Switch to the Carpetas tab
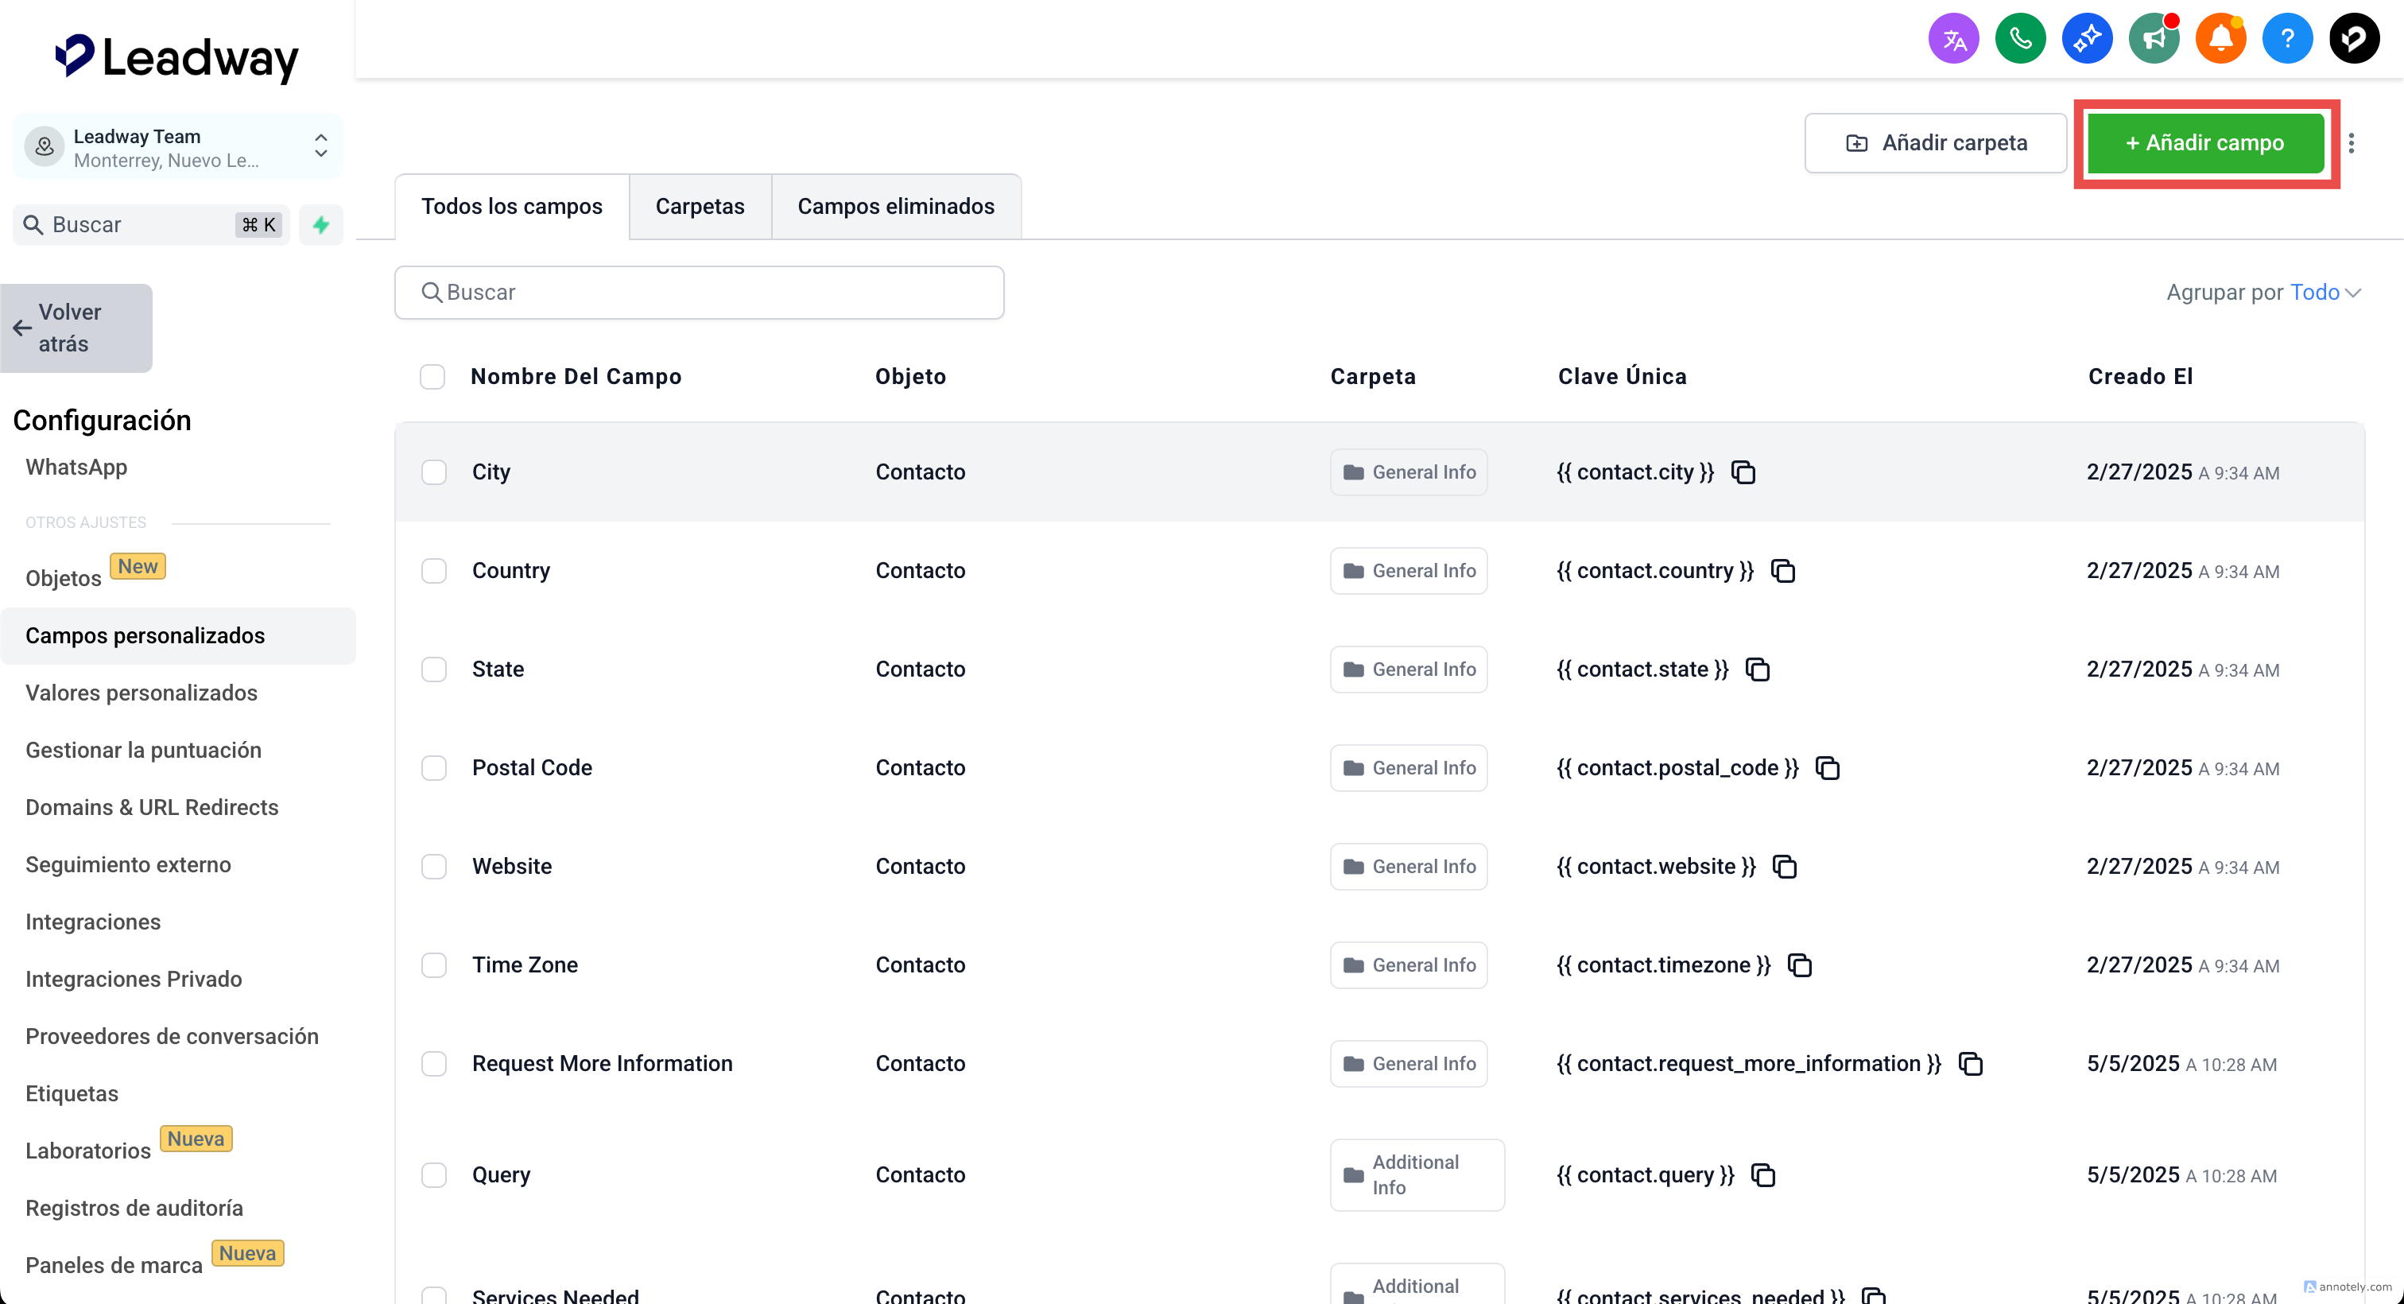Screen dimensions: 2404x1304 [x=700, y=206]
